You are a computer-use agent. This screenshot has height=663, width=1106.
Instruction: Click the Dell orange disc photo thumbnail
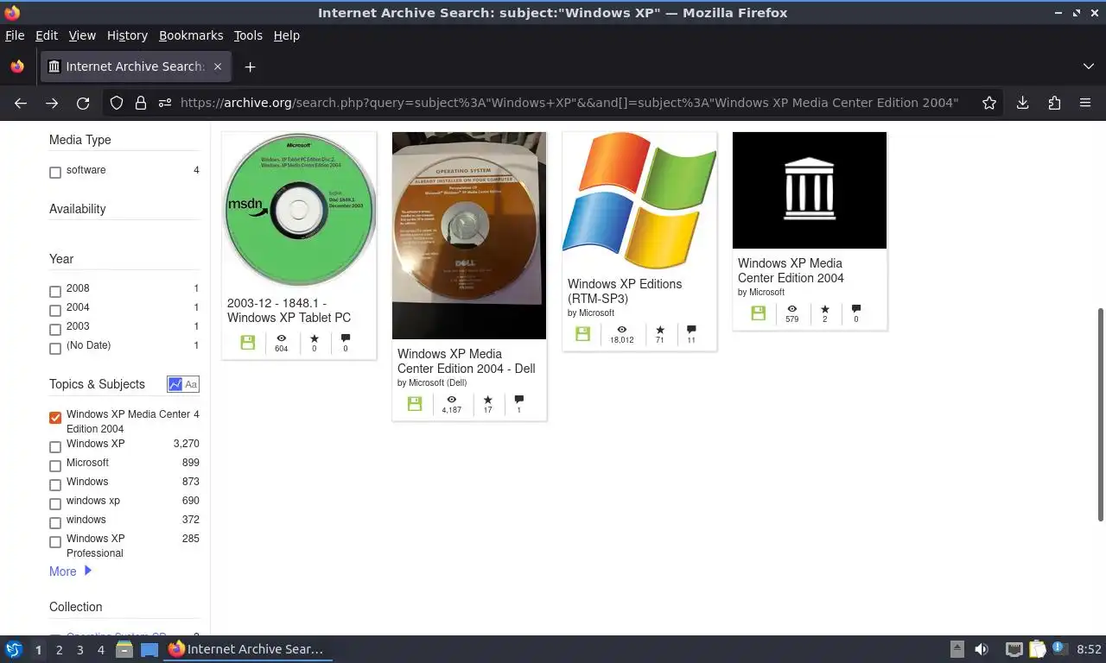coord(469,236)
